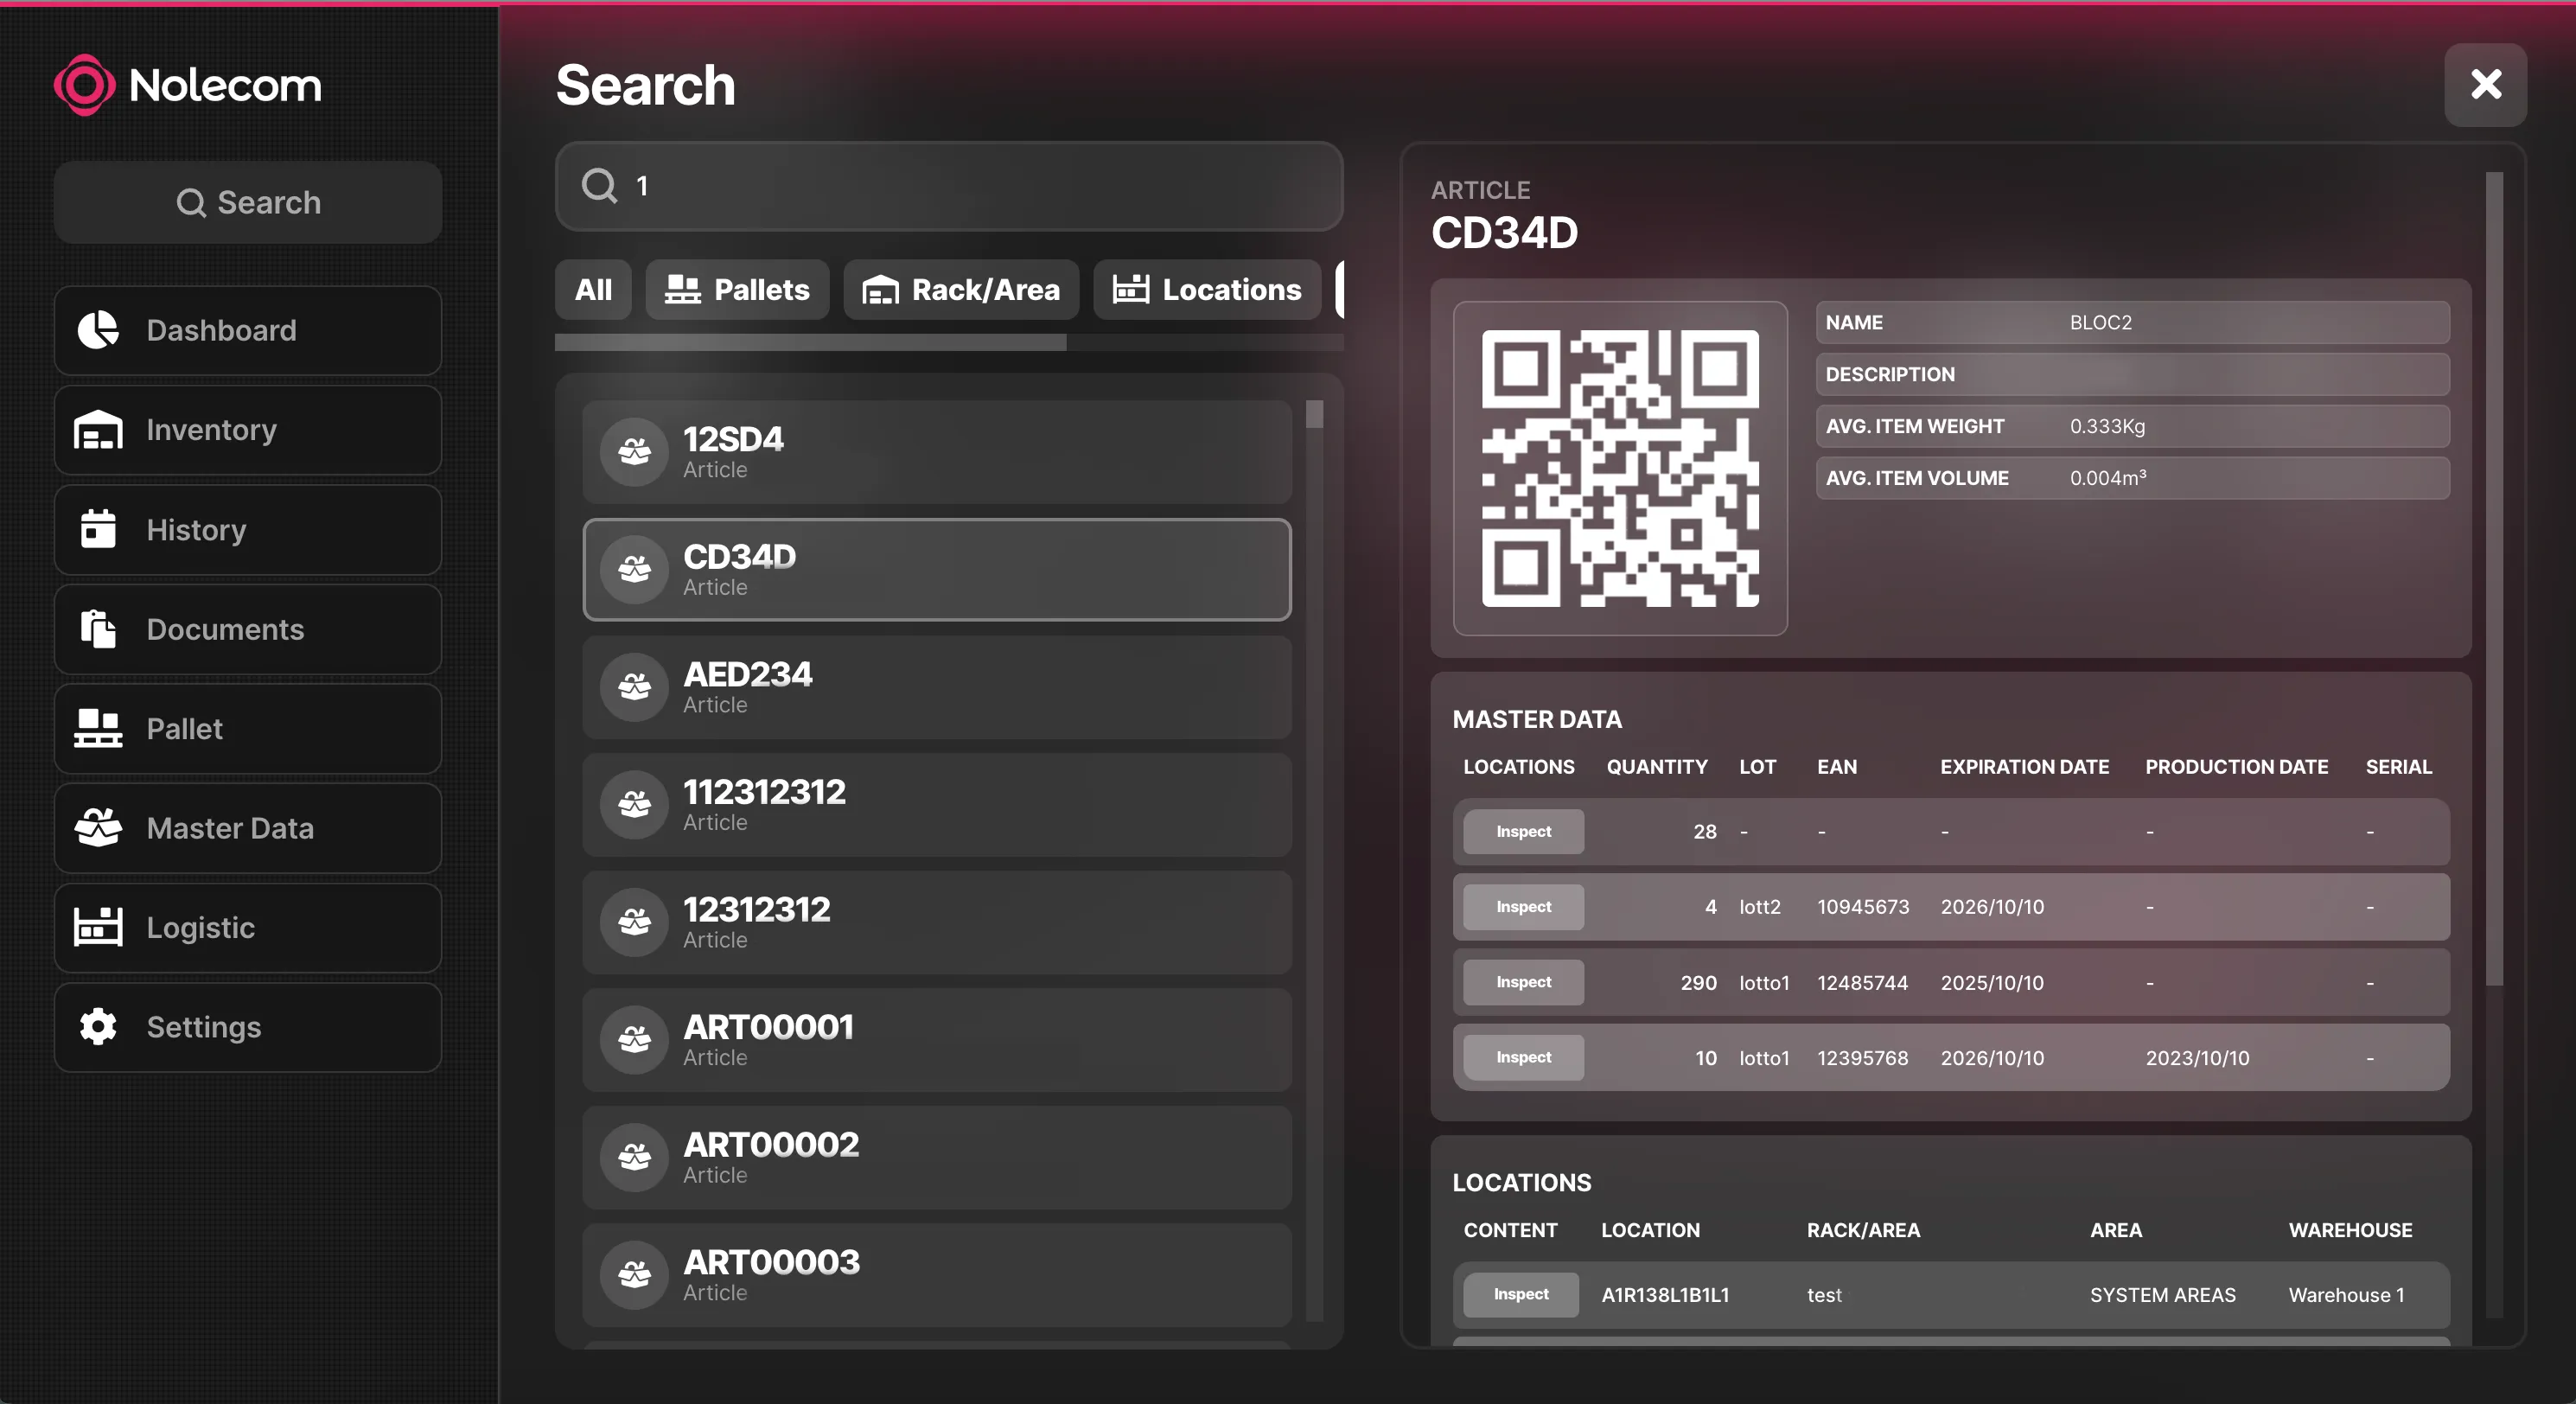Open Settings via the gear icon

tap(98, 1027)
